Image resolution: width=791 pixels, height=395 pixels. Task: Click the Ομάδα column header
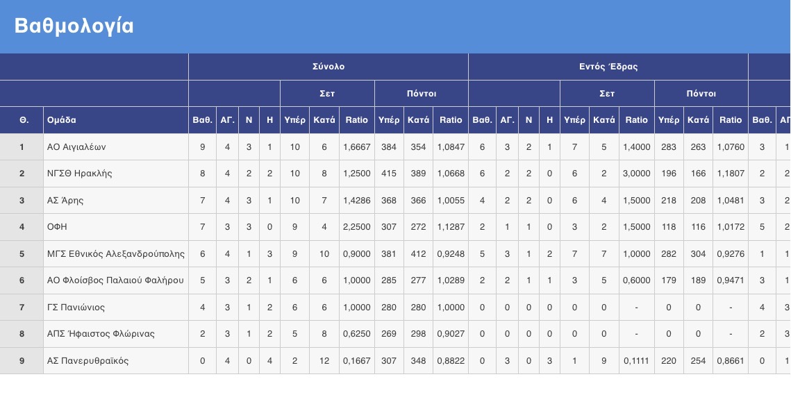62,120
